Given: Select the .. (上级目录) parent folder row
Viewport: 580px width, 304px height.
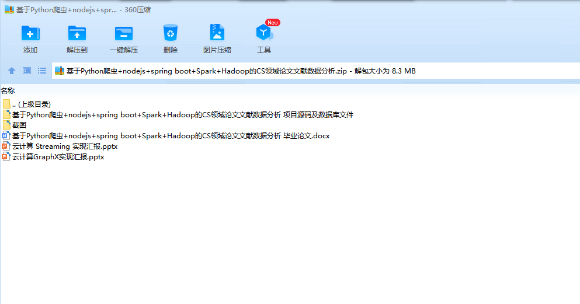Looking at the screenshot, I should [26, 104].
